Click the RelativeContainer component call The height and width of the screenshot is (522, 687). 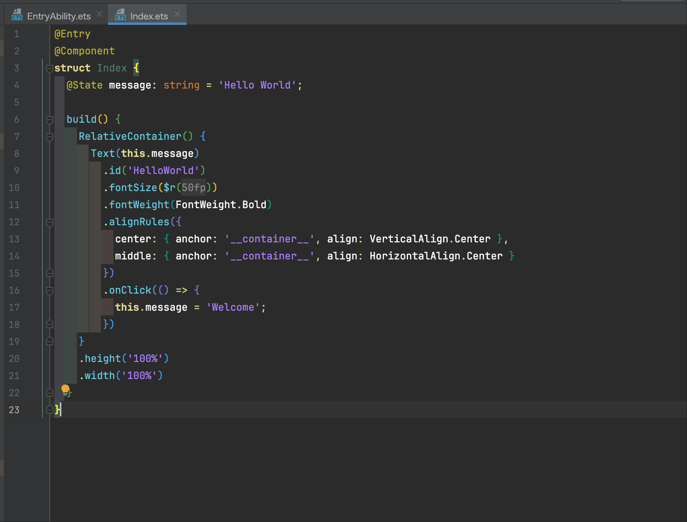[130, 136]
